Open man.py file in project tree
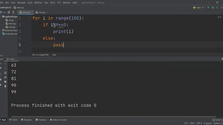 tap(10, 27)
